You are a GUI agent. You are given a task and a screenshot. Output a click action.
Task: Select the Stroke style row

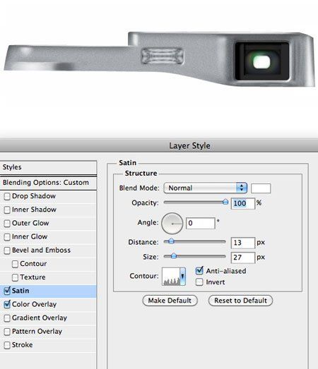pos(48,345)
